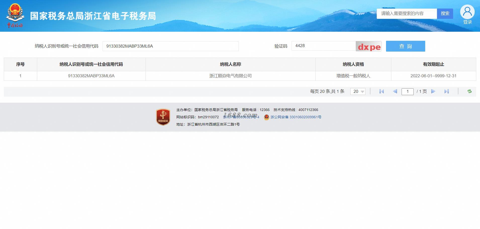
Task: Click 网站标识码 bm29110072 text
Action: 198,117
